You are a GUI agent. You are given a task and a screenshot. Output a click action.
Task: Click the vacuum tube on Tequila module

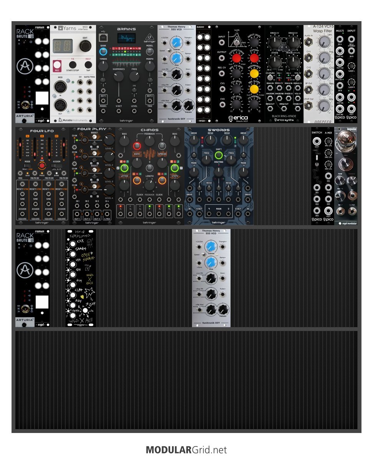pyautogui.click(x=346, y=142)
